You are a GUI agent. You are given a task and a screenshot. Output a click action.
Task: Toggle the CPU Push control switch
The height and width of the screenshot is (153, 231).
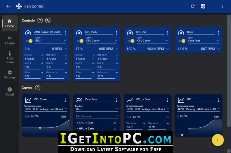(80, 41)
